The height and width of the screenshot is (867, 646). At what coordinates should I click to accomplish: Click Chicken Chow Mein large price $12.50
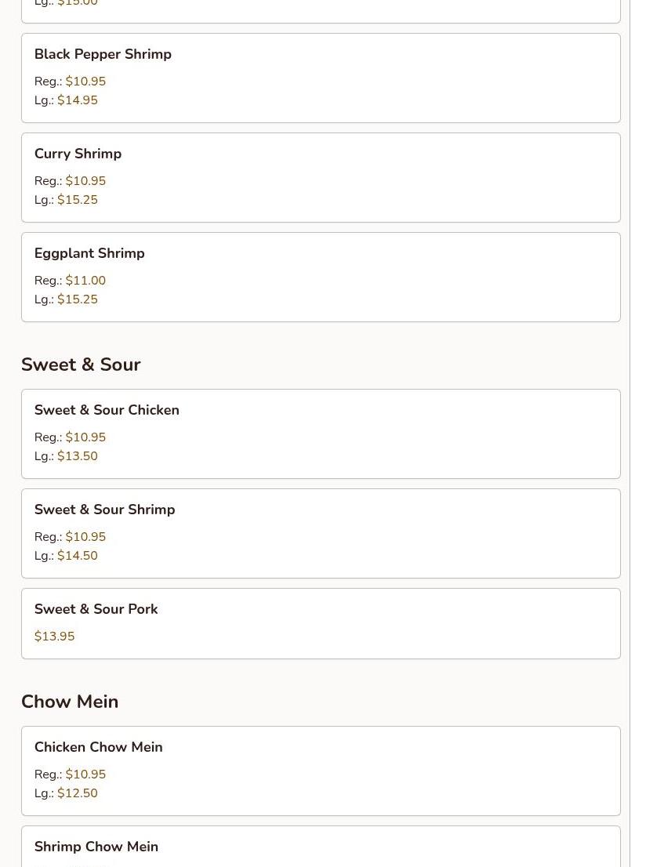(x=78, y=793)
